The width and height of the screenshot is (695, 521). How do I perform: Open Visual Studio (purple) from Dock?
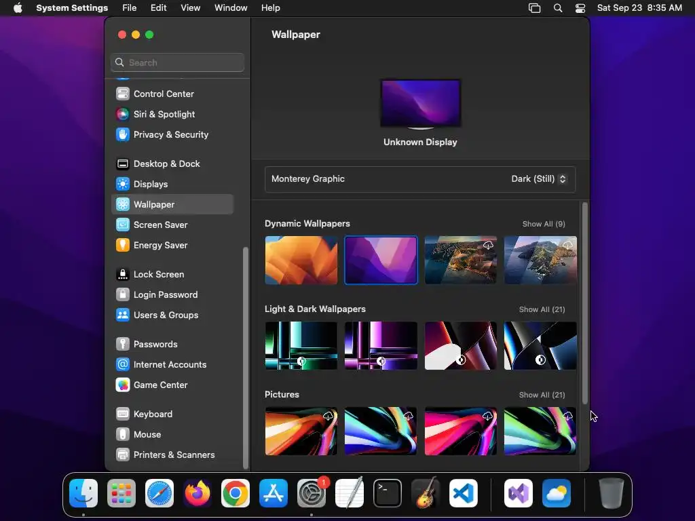click(519, 493)
